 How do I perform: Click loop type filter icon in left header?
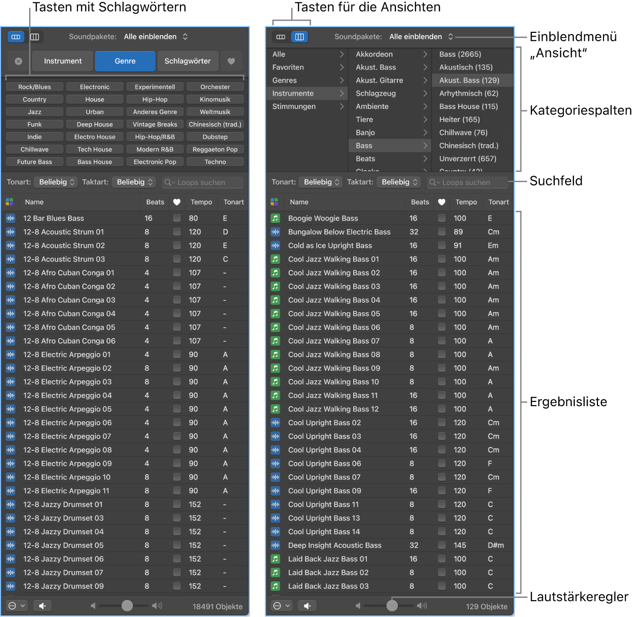point(9,202)
